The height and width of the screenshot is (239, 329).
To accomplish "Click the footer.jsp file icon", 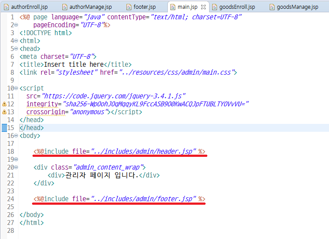I will pos(129,7).
